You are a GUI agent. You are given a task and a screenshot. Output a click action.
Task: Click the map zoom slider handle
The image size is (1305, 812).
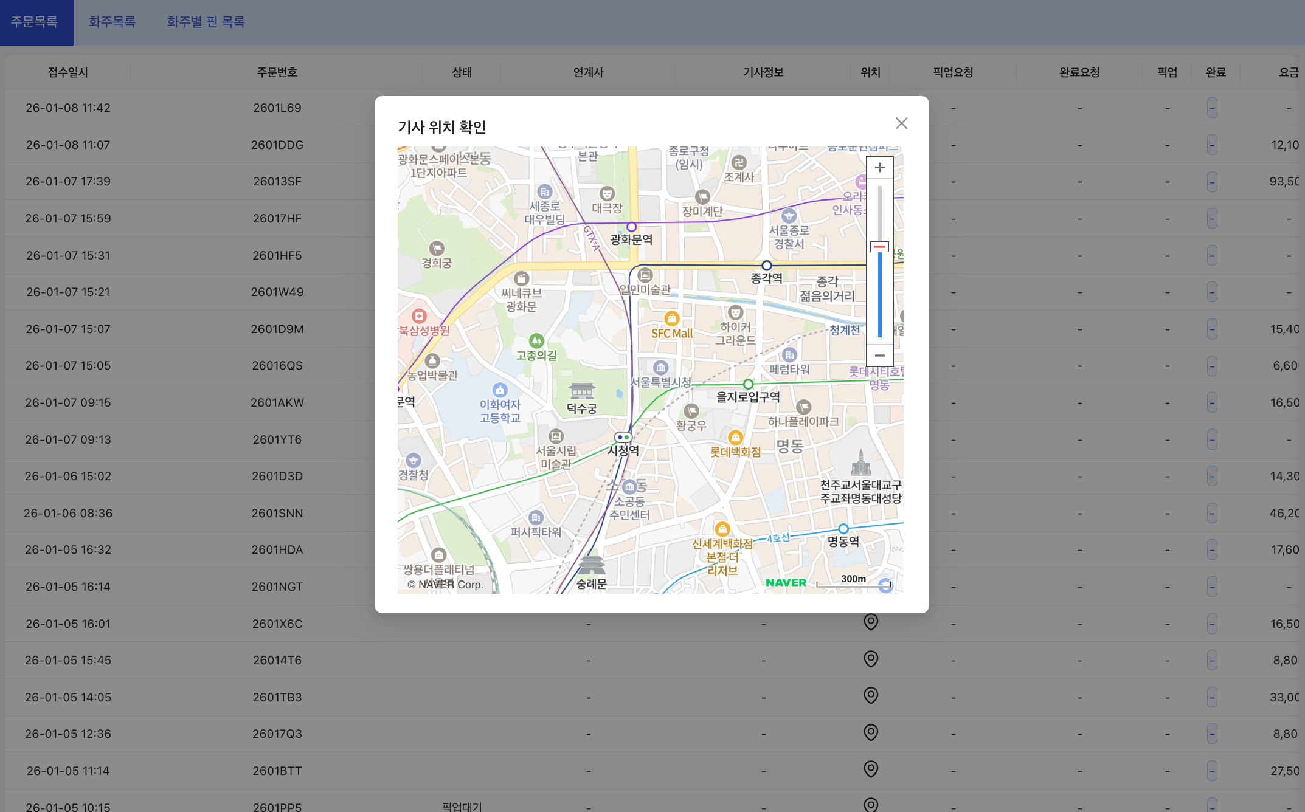pyautogui.click(x=879, y=247)
